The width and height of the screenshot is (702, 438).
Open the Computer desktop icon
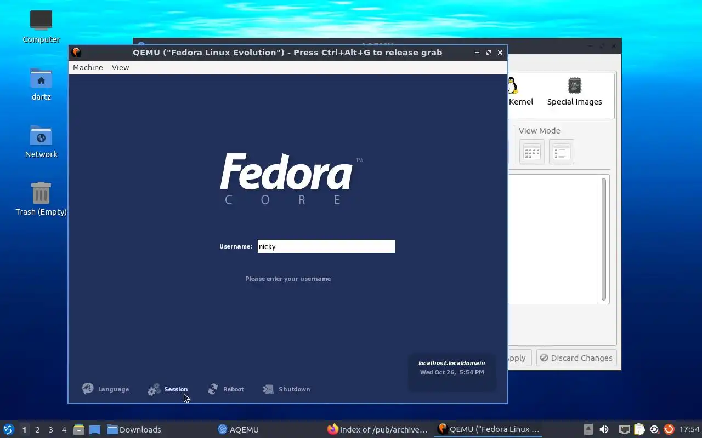pos(41,21)
